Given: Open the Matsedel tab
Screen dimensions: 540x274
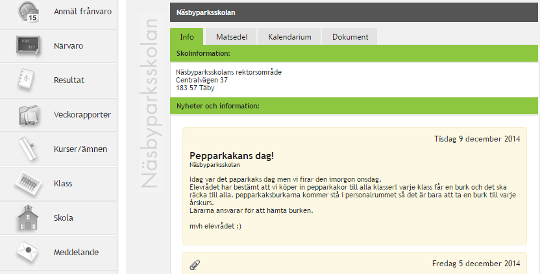Looking at the screenshot, I should click(x=232, y=37).
